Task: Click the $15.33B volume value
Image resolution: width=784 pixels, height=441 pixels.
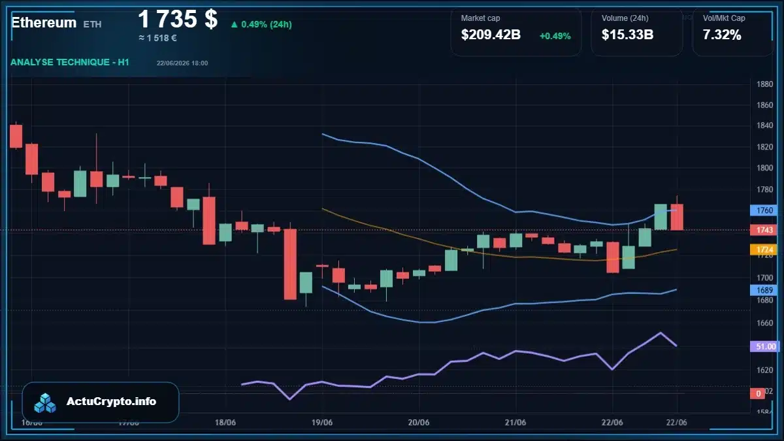Action: coord(627,35)
